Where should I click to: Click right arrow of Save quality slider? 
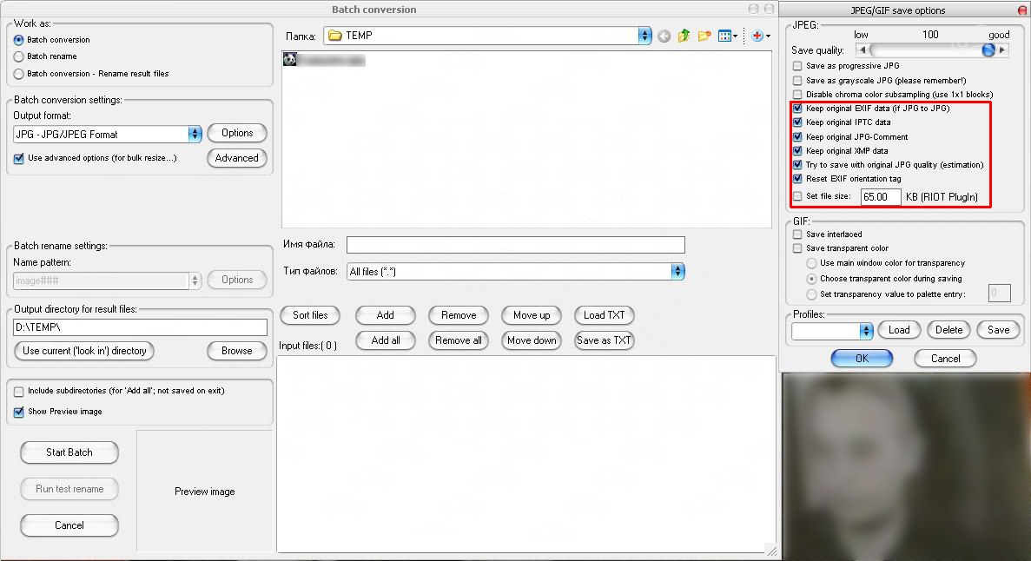pos(1002,50)
